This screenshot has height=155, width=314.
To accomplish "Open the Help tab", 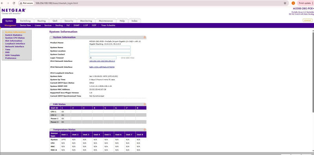I will coord(122,21).
